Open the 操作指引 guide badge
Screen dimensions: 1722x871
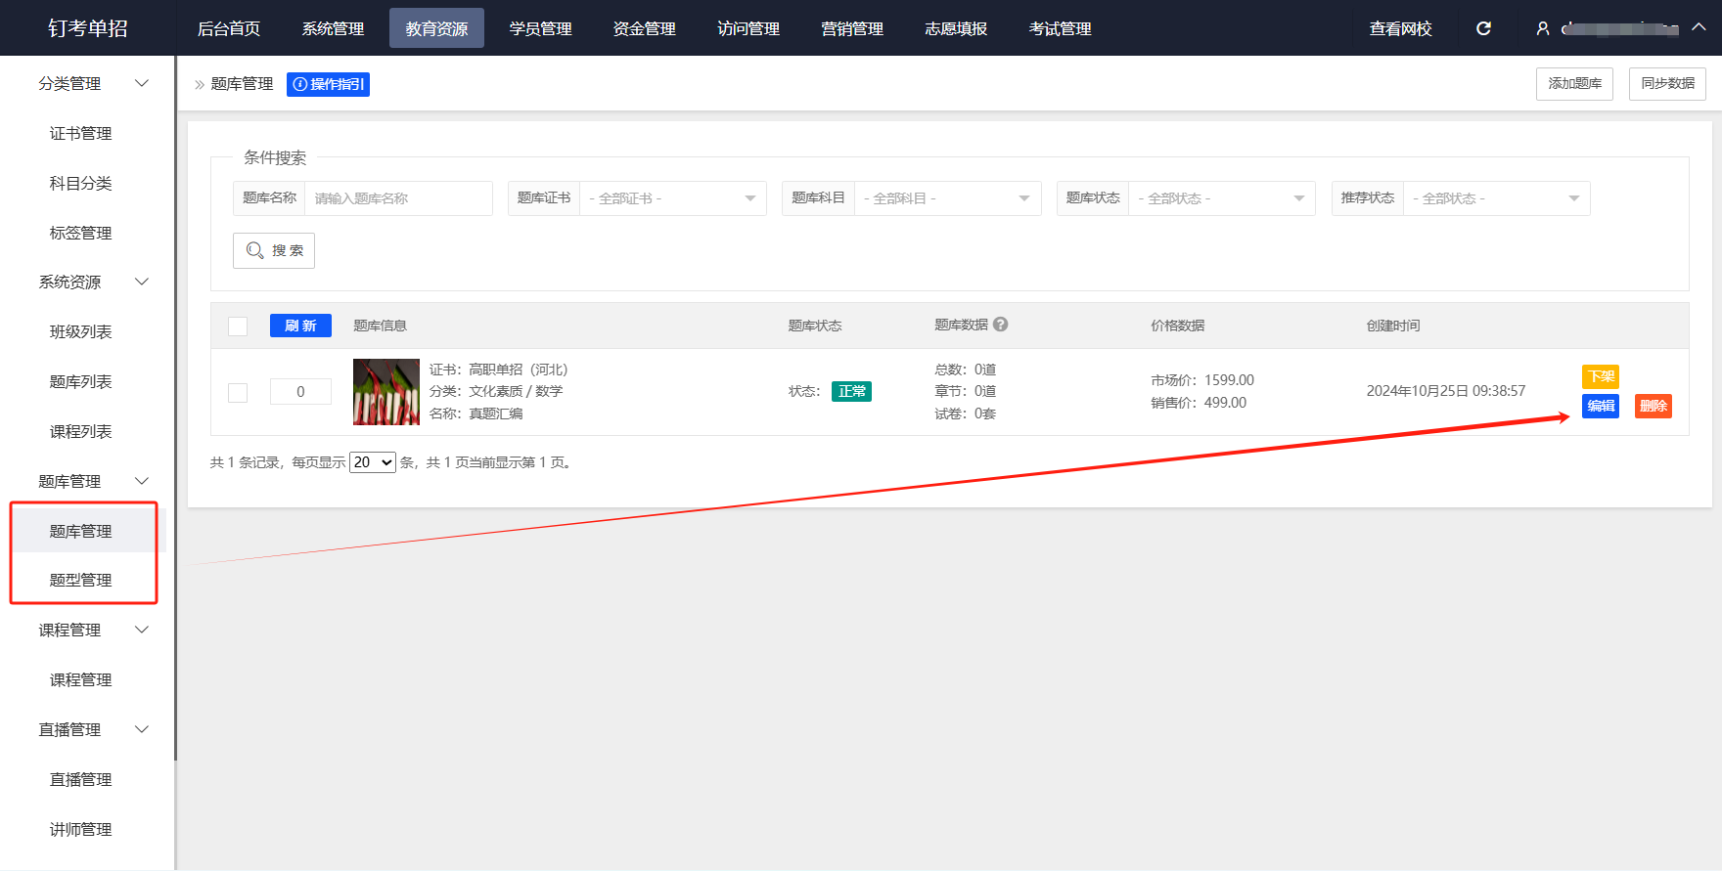(328, 84)
